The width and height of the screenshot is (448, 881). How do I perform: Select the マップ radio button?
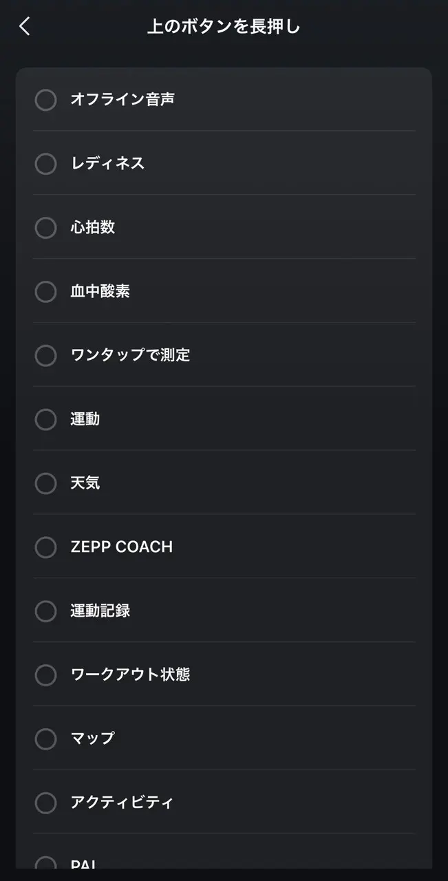[x=45, y=739]
